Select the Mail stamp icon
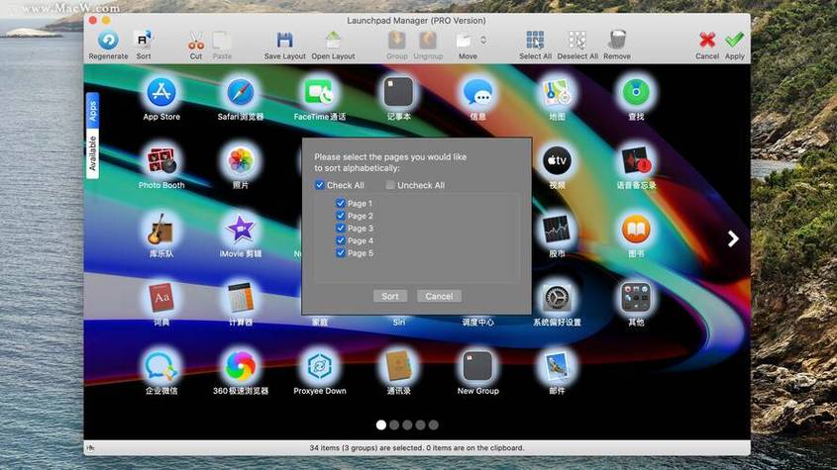This screenshot has height=470, width=837. (557, 366)
